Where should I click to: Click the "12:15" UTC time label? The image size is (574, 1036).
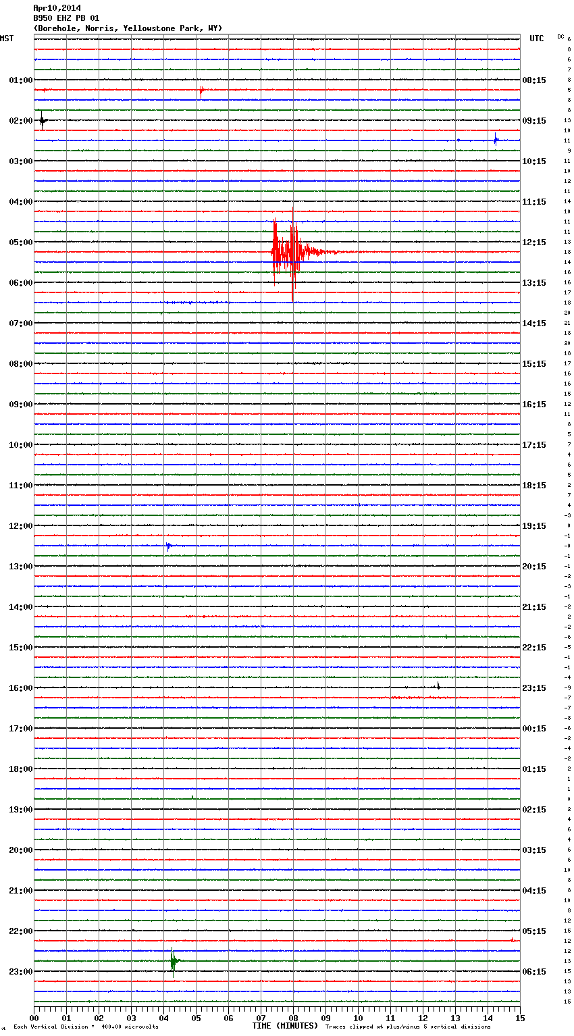pos(534,242)
